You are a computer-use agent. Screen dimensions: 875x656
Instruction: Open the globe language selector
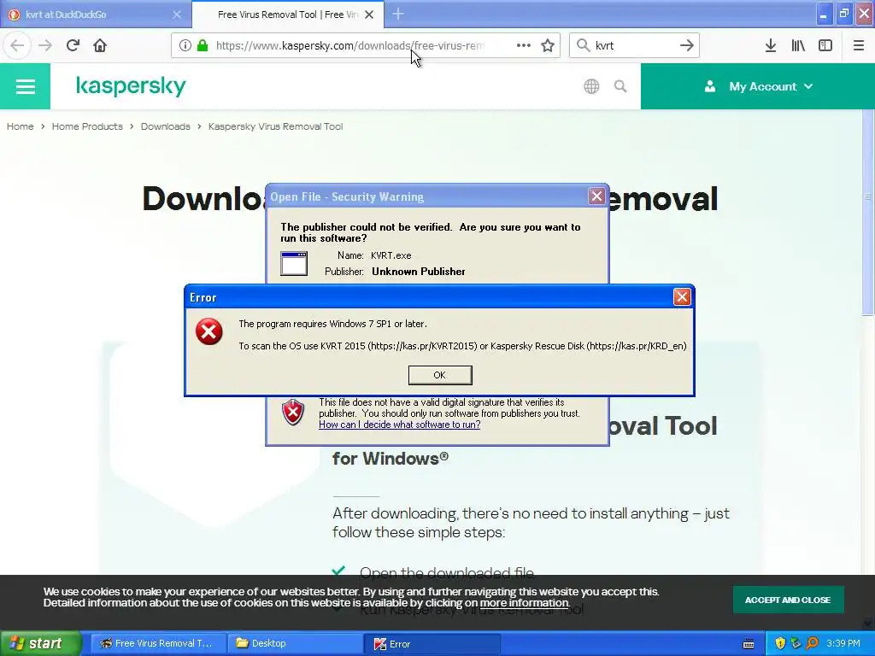pos(591,86)
